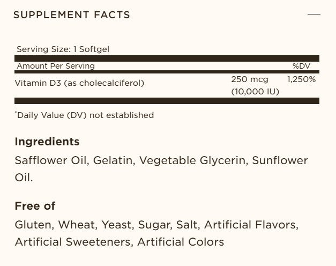Click the Supplement Facts heading
The width and height of the screenshot is (336, 266).
[x=72, y=14]
